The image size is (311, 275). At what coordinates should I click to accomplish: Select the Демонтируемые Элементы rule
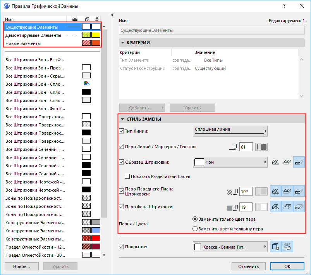52,35
